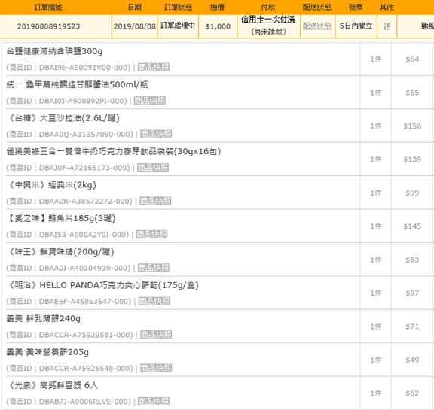This screenshot has height=410, width=434.
Task: Open 商品快照 for 中興米經典米2kg
Action: tap(155, 201)
